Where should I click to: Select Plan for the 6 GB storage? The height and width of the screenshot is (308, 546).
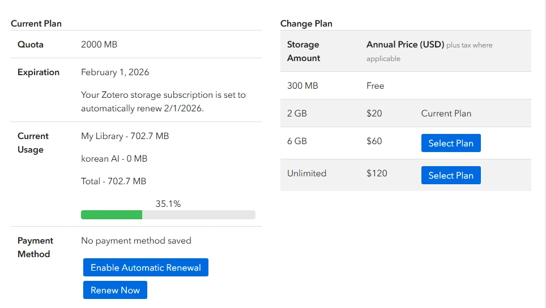pyautogui.click(x=450, y=143)
